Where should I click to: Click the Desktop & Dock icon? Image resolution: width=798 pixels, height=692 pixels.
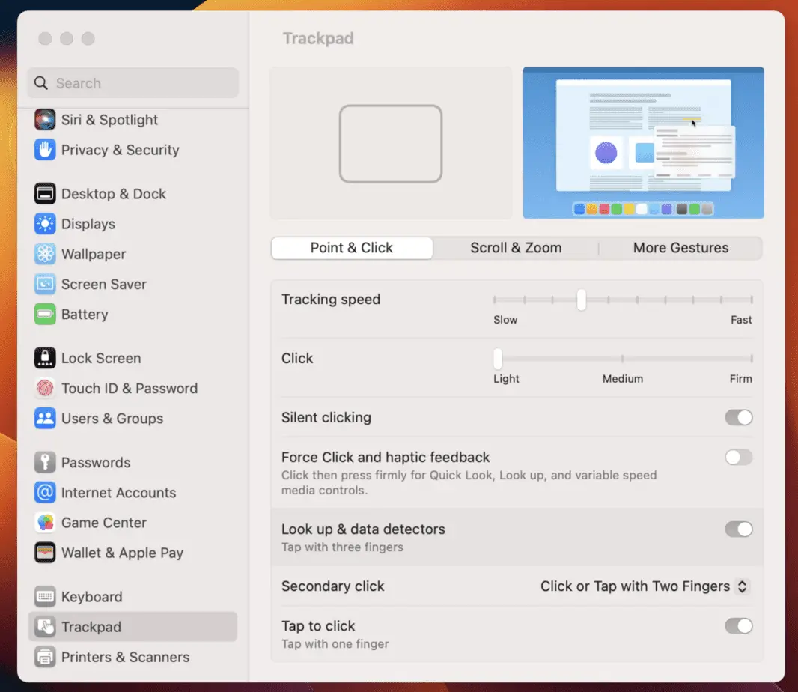44,194
